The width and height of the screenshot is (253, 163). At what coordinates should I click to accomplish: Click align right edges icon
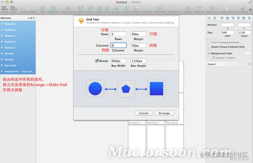point(233,18)
